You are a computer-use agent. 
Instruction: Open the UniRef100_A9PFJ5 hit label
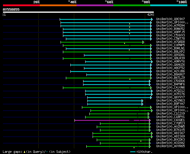tap(170, 32)
